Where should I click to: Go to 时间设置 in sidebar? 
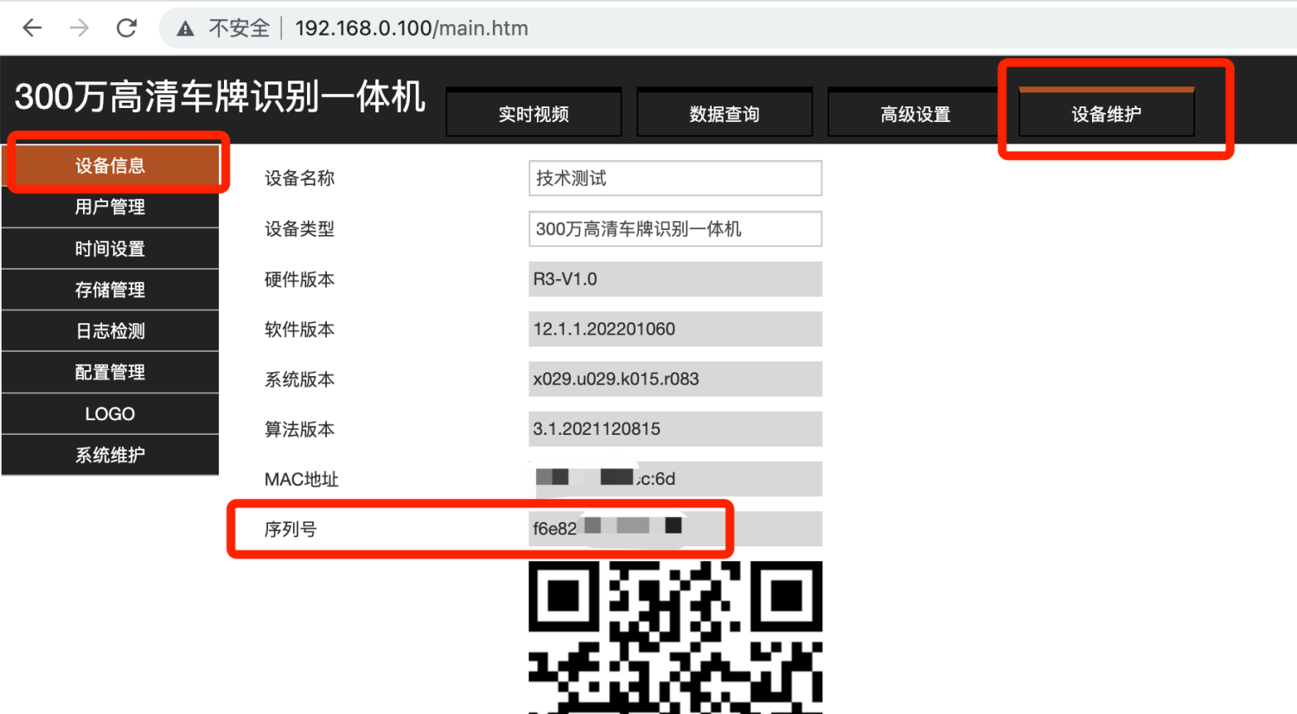click(x=110, y=249)
